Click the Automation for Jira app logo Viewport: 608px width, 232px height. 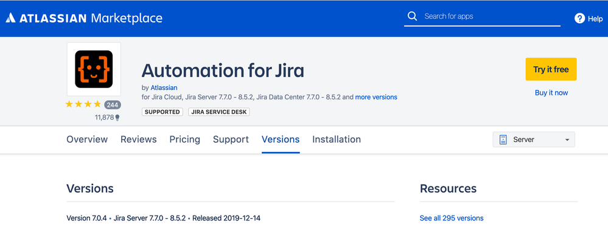click(94, 69)
